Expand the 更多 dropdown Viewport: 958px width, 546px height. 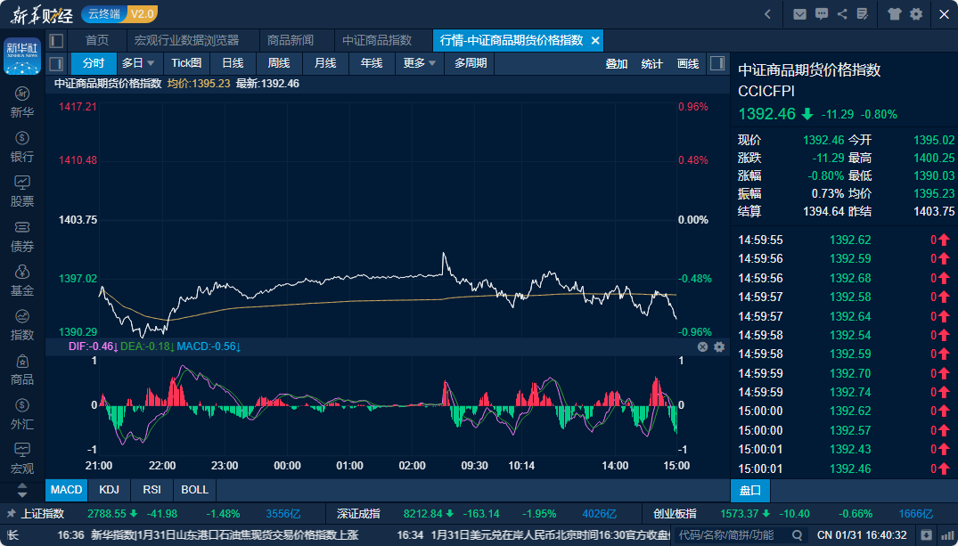[x=419, y=63]
